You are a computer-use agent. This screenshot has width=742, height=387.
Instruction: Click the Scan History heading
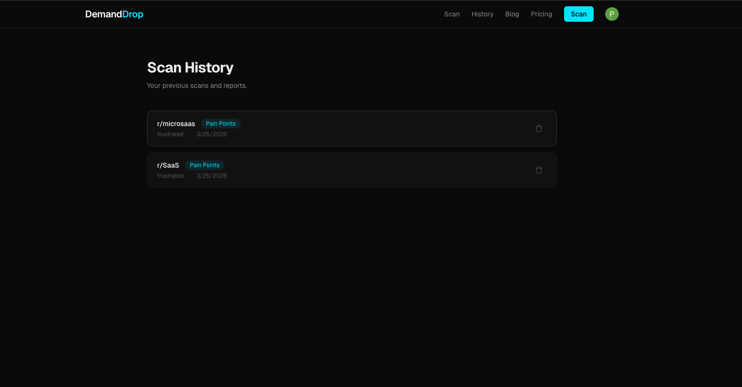click(190, 68)
